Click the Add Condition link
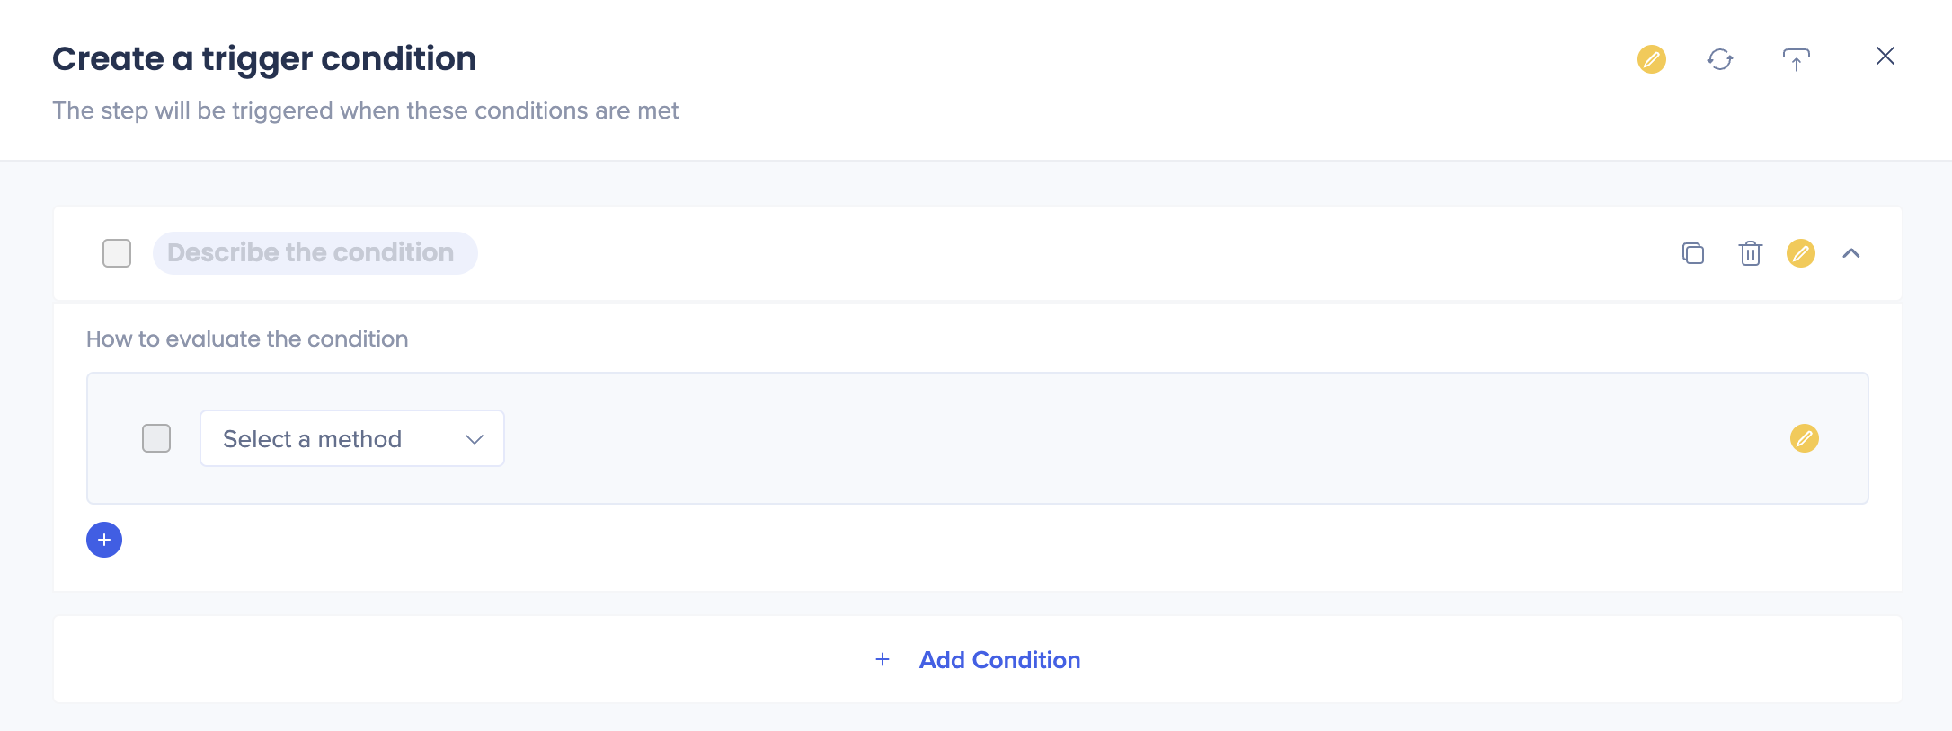The height and width of the screenshot is (731, 1952). (x=999, y=660)
